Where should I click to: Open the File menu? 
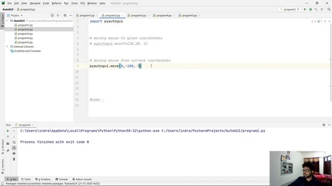9,4
